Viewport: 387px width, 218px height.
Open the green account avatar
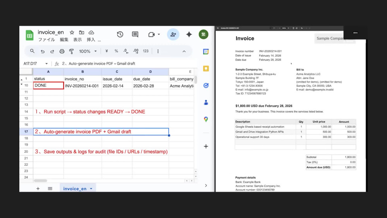(x=204, y=34)
